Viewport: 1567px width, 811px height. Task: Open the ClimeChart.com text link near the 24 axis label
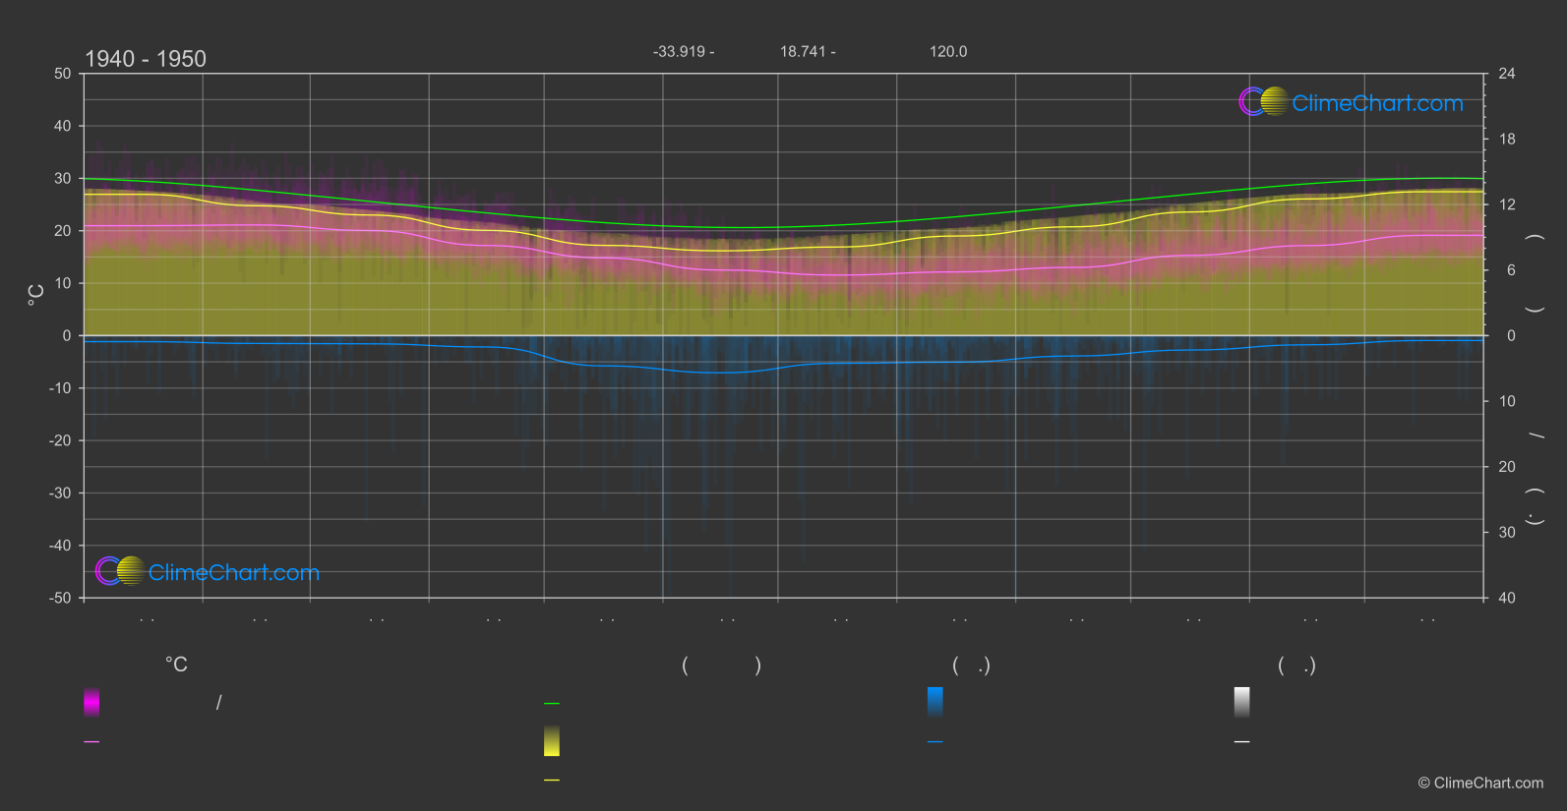1377,103
